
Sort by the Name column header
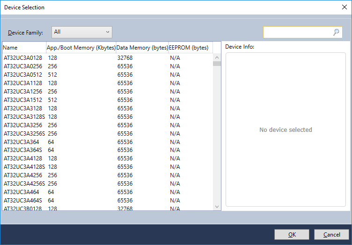[x=24, y=48]
